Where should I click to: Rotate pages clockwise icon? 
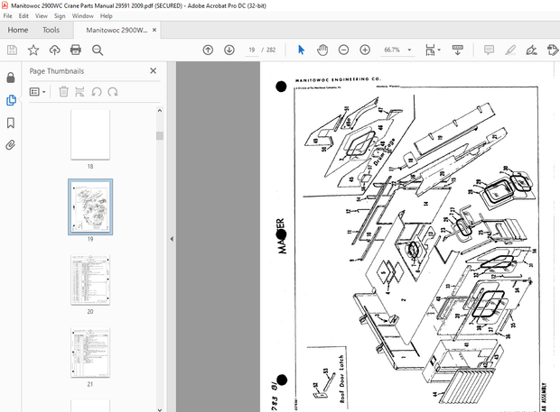point(113,92)
